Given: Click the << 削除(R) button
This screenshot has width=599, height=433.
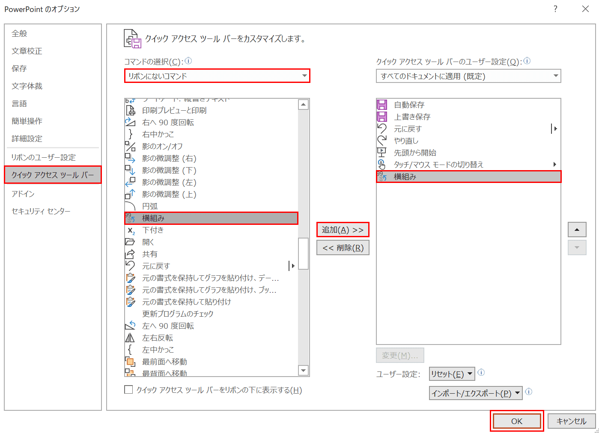Looking at the screenshot, I should tap(343, 248).
